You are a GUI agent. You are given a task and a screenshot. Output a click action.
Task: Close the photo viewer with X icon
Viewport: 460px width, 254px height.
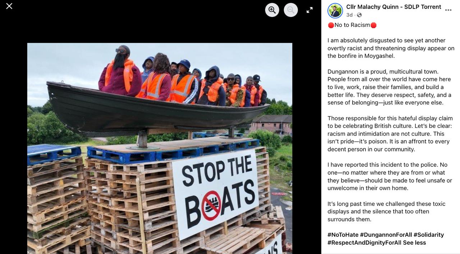click(9, 6)
